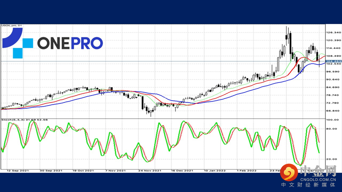
Task: Click the 126.340 price axis label
Action: pyautogui.click(x=333, y=32)
